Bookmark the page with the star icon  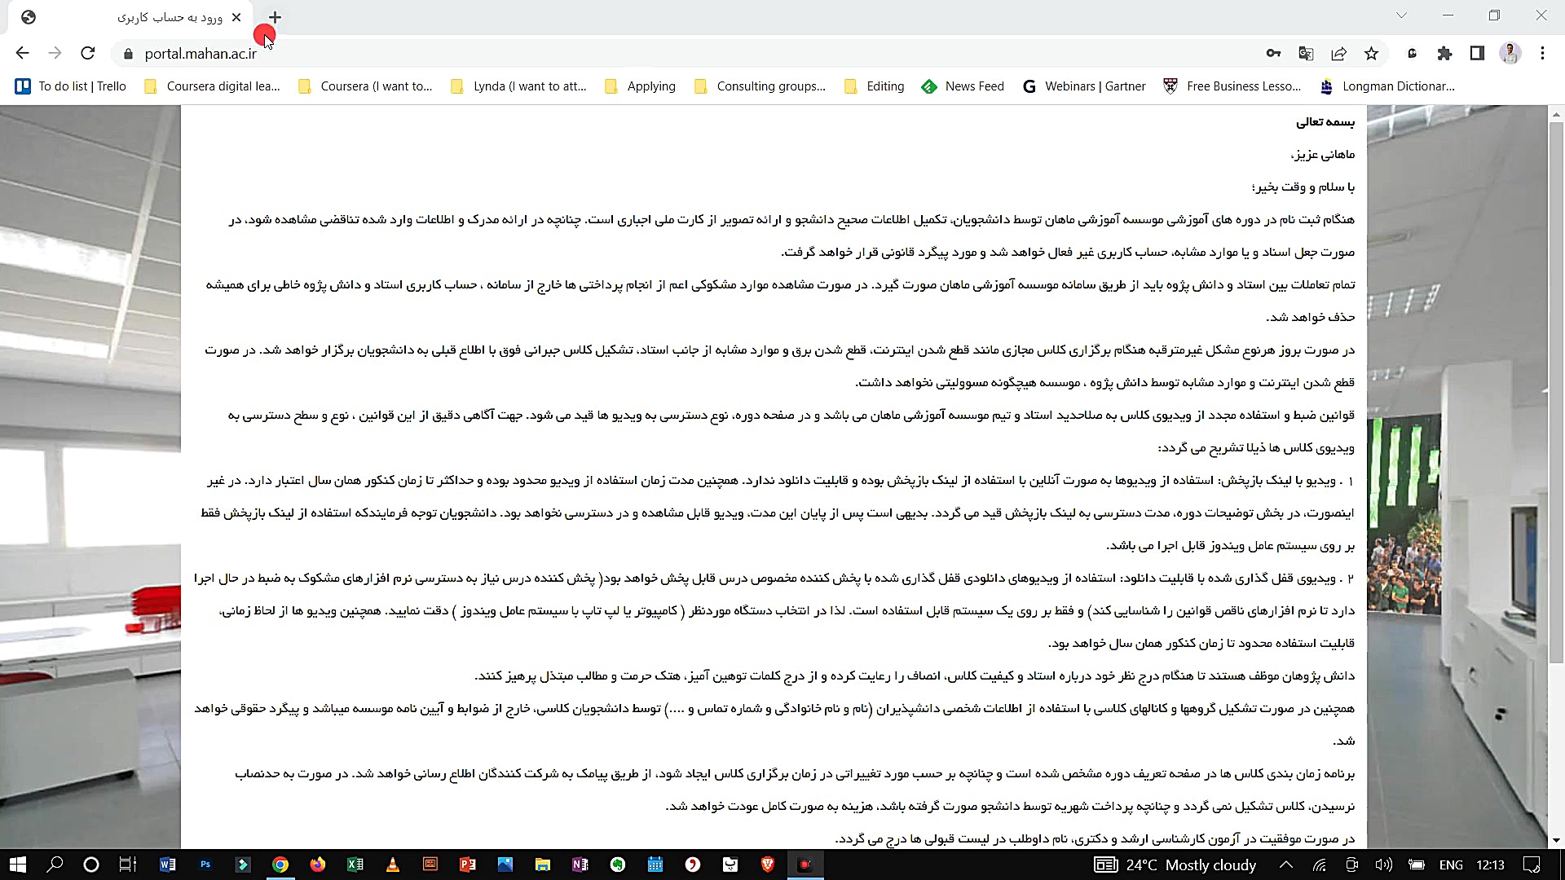click(x=1371, y=53)
